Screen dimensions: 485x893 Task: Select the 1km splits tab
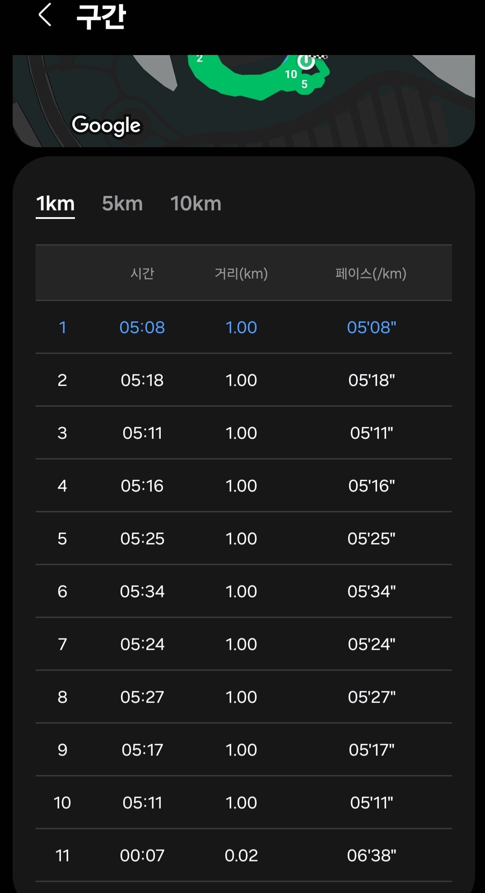(x=55, y=204)
